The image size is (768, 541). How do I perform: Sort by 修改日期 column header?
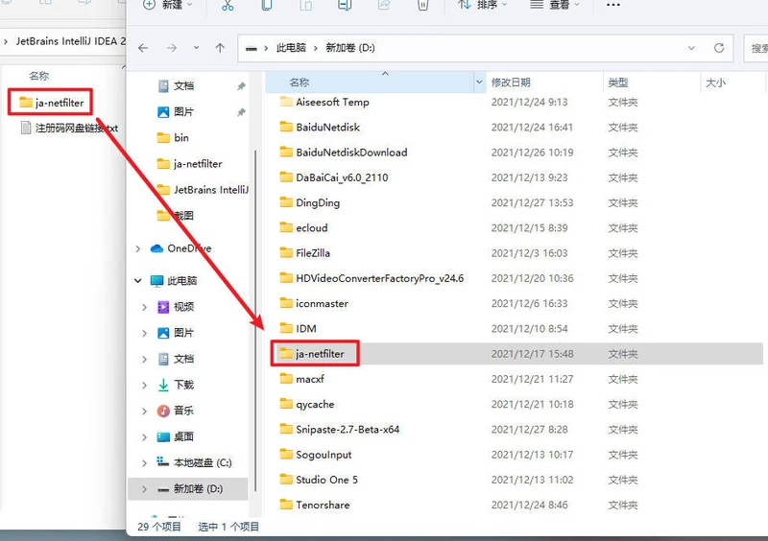tap(511, 83)
